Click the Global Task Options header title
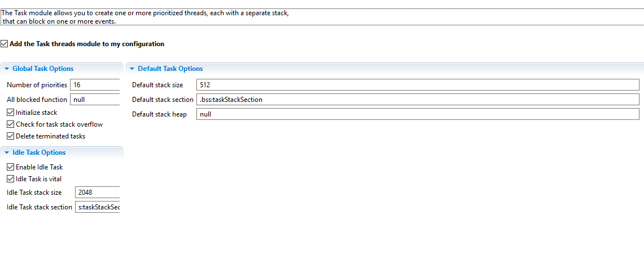This screenshot has height=255, width=644. pos(43,69)
